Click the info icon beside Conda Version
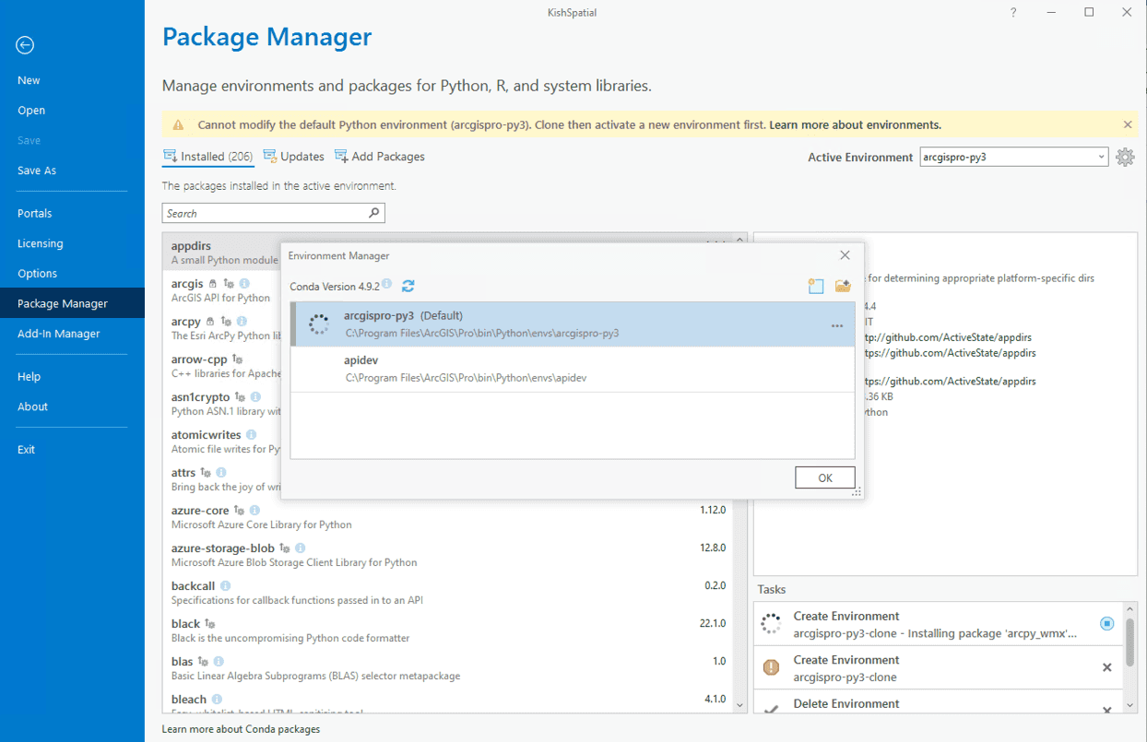The width and height of the screenshot is (1147, 742). [x=387, y=285]
